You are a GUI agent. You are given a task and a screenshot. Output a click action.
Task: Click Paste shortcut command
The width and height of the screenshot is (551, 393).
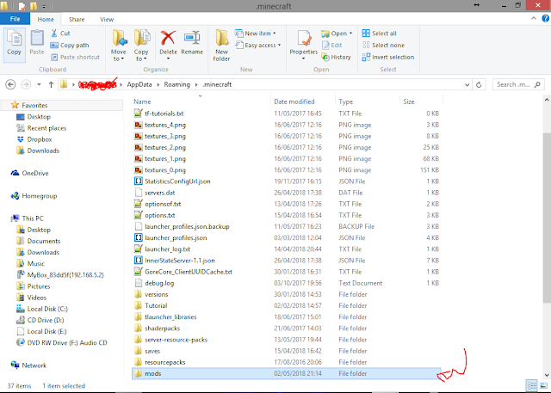75,58
